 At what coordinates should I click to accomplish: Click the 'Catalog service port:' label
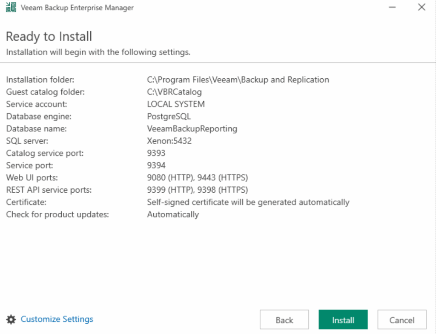click(x=45, y=153)
